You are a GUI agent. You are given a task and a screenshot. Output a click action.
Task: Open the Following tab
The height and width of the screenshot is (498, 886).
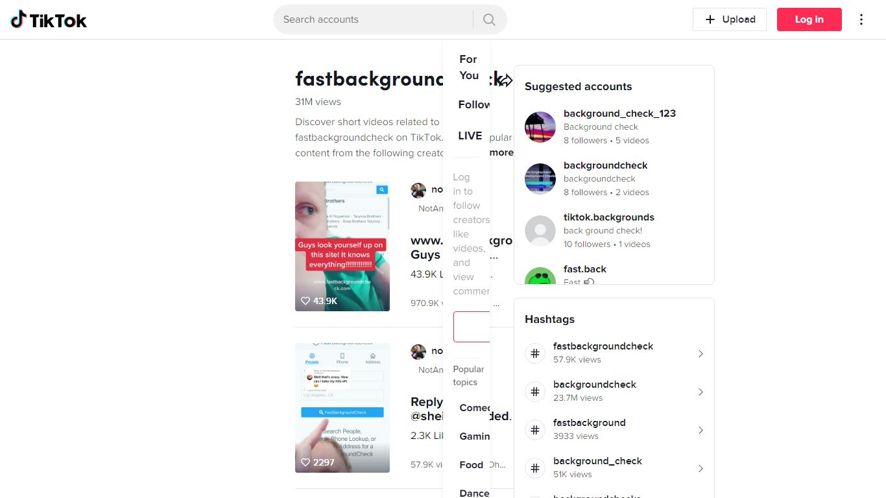point(473,104)
